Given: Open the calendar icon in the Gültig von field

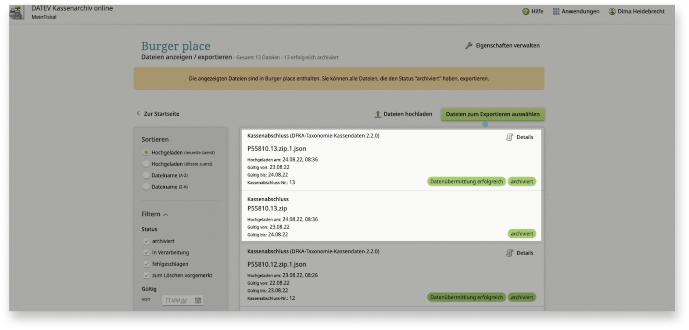Looking at the screenshot, I should pyautogui.click(x=198, y=301).
